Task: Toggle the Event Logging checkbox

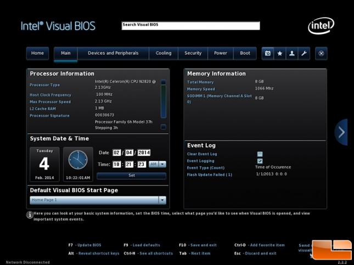Action: click(260, 161)
